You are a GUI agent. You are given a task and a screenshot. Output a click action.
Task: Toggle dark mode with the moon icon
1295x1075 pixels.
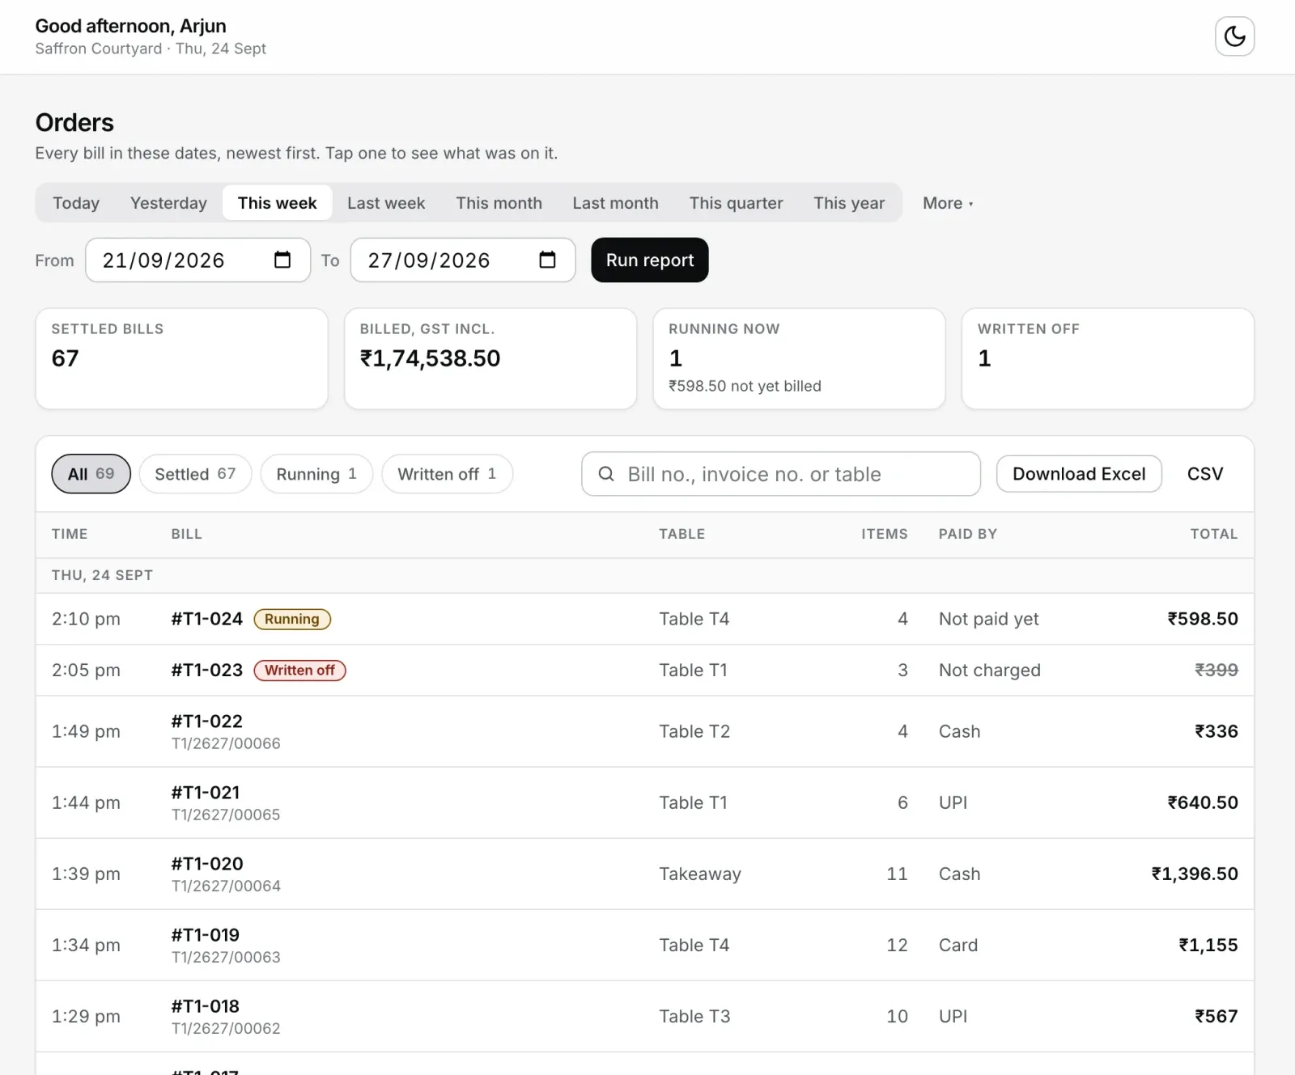(x=1234, y=36)
